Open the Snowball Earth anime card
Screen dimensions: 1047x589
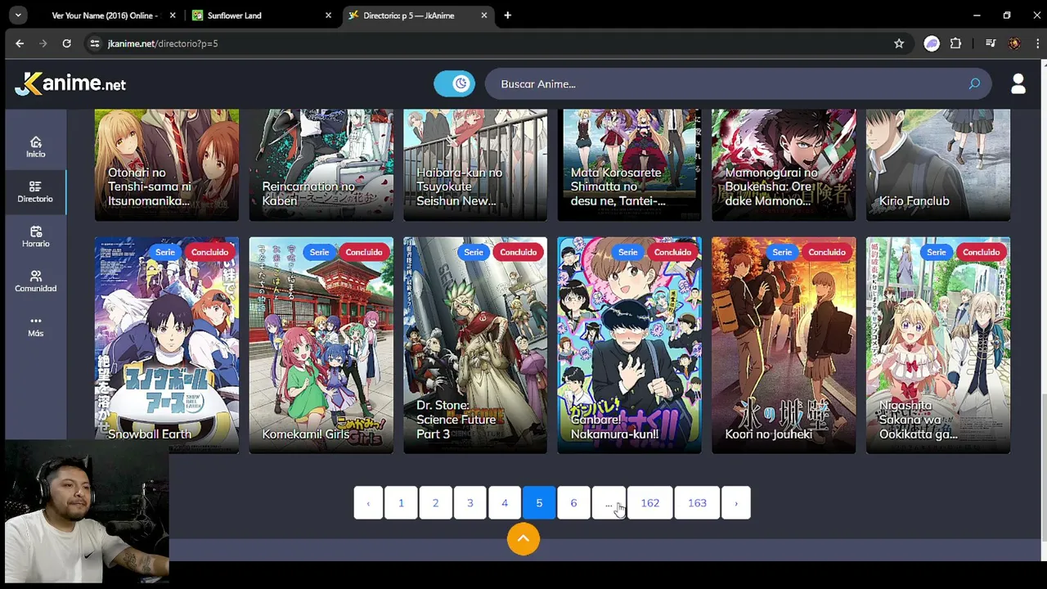click(x=167, y=345)
